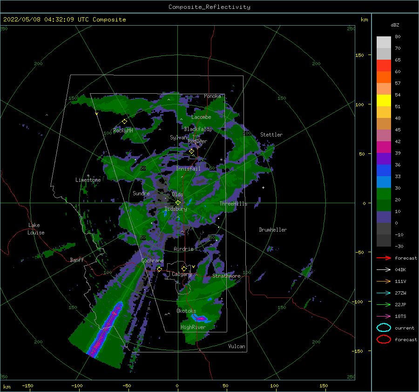Click the ThreeHills town label
The width and height of the screenshot is (419, 392).
pos(233,204)
